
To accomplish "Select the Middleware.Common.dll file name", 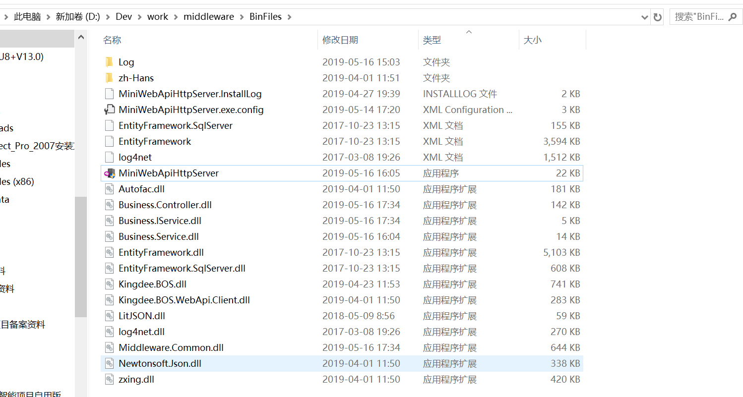I will pos(171,347).
